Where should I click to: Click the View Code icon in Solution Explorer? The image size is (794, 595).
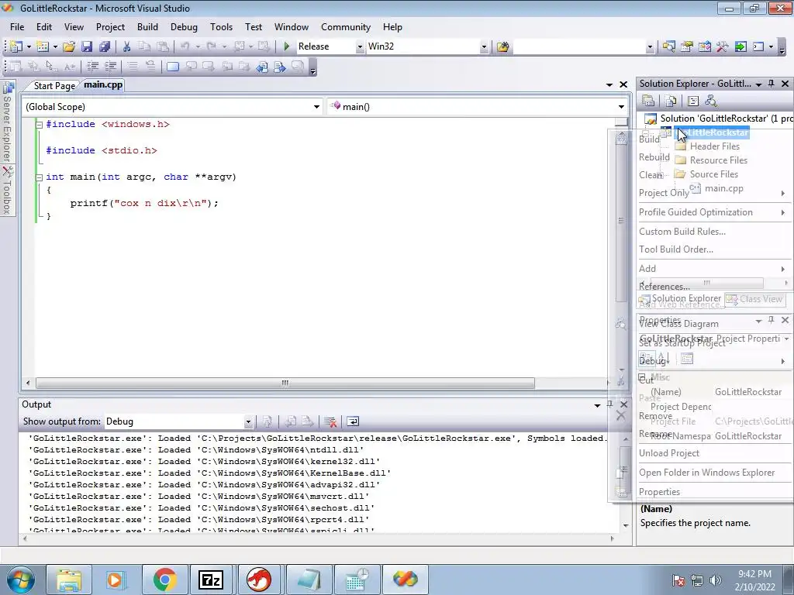[x=692, y=101]
